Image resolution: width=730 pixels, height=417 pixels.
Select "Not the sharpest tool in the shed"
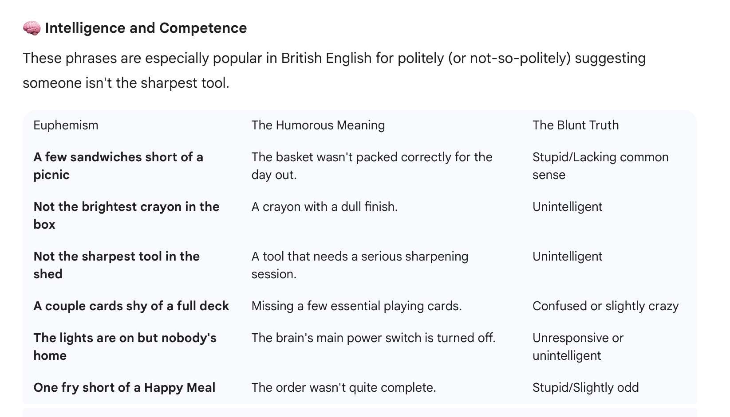click(x=116, y=265)
